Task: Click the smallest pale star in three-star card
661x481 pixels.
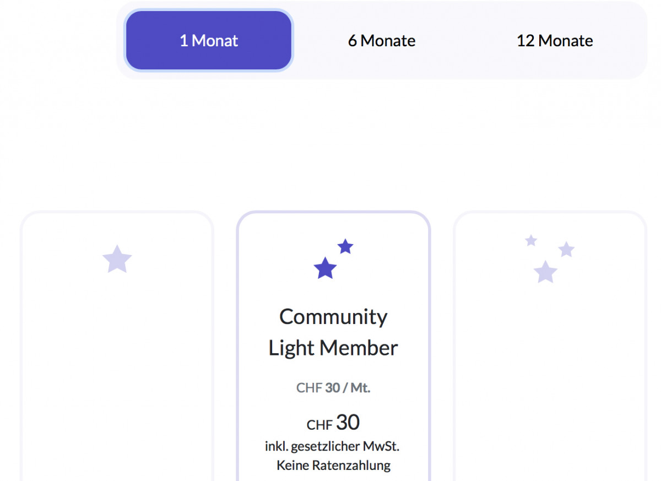Action: [x=531, y=240]
